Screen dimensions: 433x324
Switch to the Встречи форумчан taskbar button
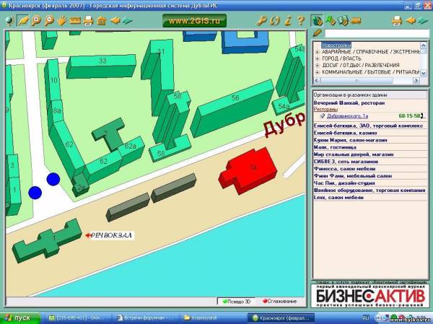point(146,318)
